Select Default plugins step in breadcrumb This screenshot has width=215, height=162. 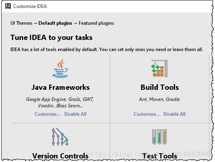point(55,23)
